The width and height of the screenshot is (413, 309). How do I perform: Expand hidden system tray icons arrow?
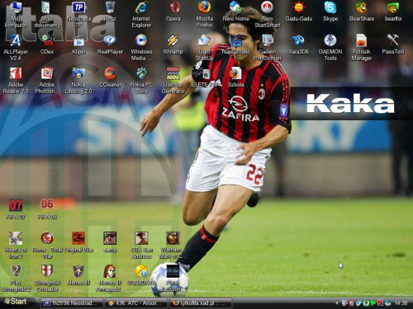tap(337, 303)
